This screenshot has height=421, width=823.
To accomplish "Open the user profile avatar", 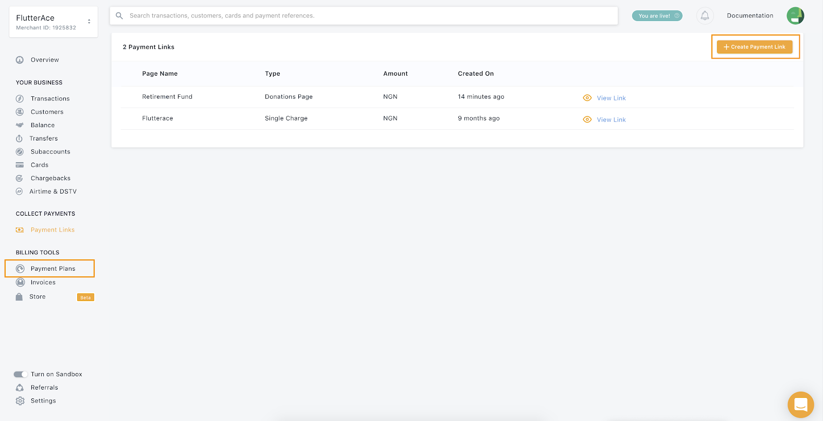I will point(795,16).
